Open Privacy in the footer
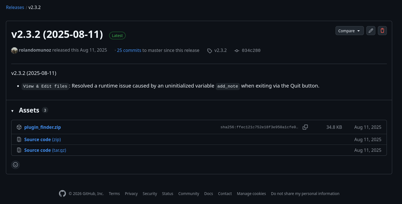This screenshot has height=204, width=402. [131, 194]
